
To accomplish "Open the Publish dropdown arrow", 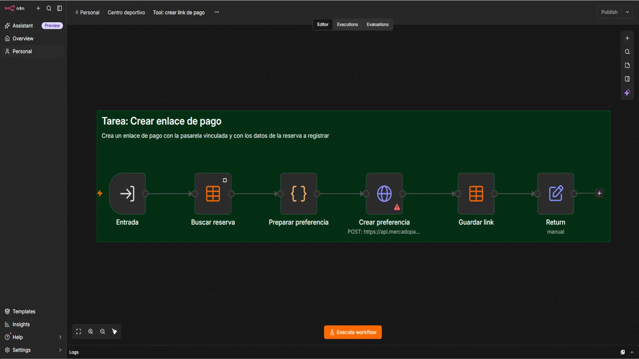I will 627,12.
